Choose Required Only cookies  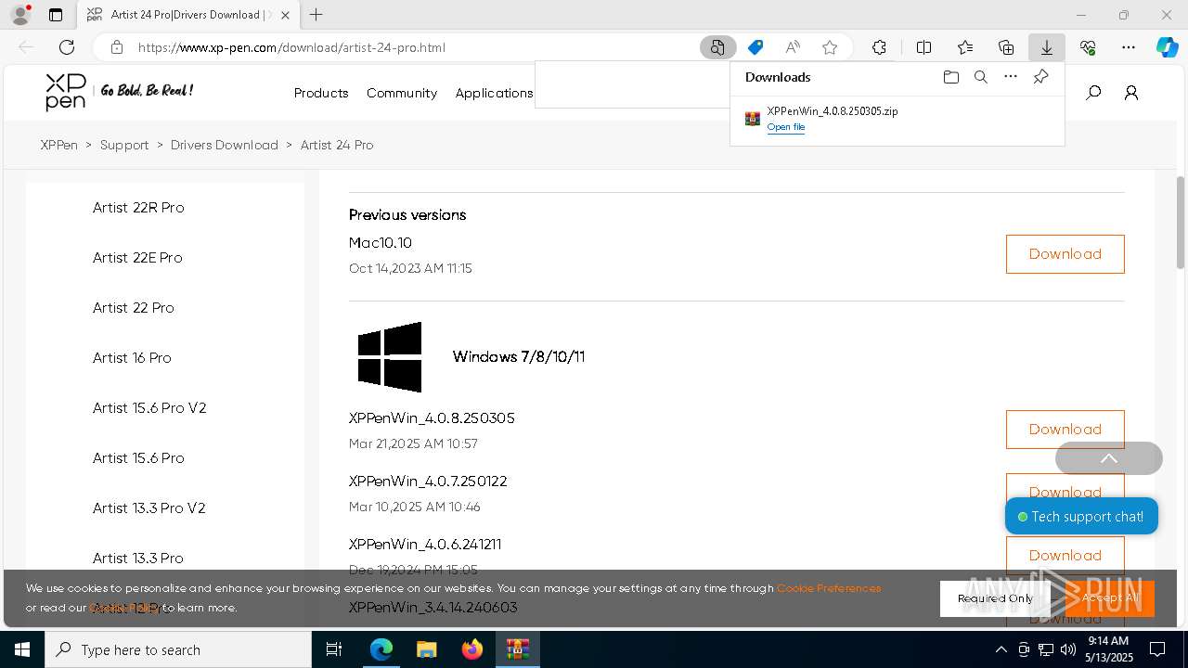point(995,598)
